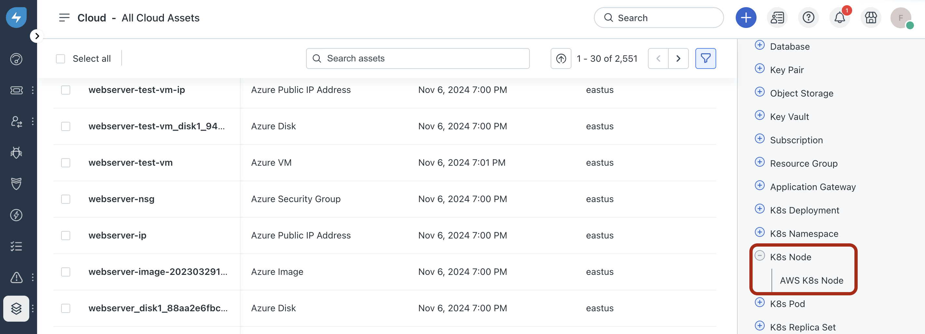
Task: Check the webserver-nsg row checkbox
Action: tap(65, 199)
